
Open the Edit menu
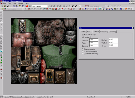point(9,3)
